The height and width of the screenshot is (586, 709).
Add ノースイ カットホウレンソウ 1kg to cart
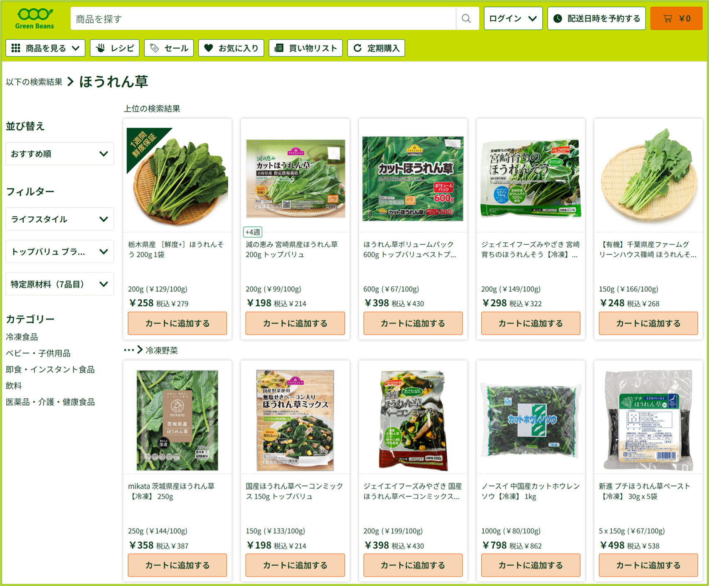tap(531, 565)
